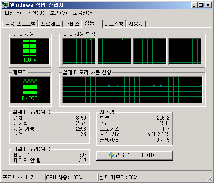Screen dimensions: 214x183
Task: Click the 커밋(GB) value 10 / 15
Action: coord(162,140)
